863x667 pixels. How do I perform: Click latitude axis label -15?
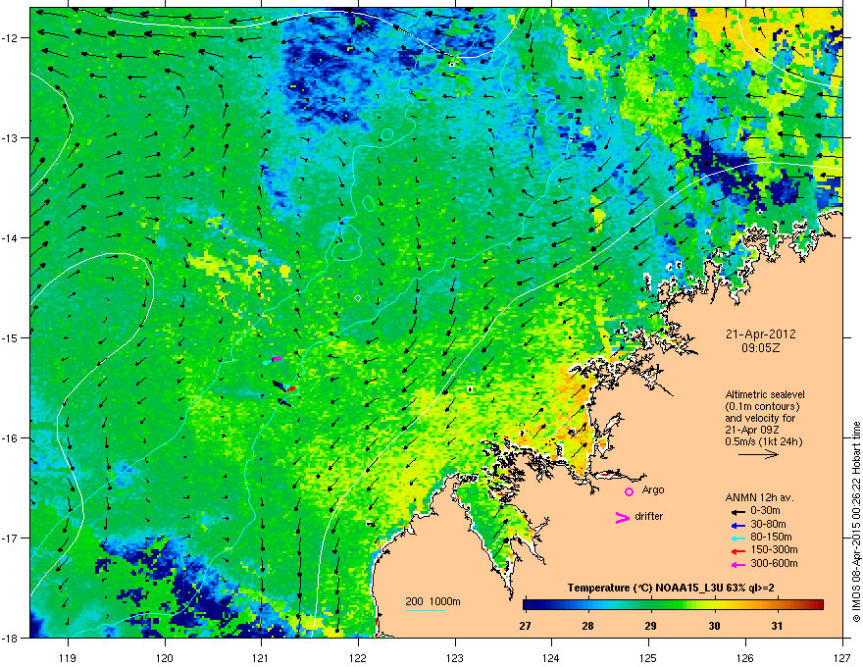click(x=10, y=337)
